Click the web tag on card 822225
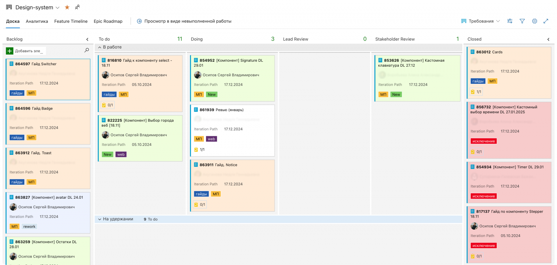The height and width of the screenshot is (265, 557). click(x=121, y=154)
